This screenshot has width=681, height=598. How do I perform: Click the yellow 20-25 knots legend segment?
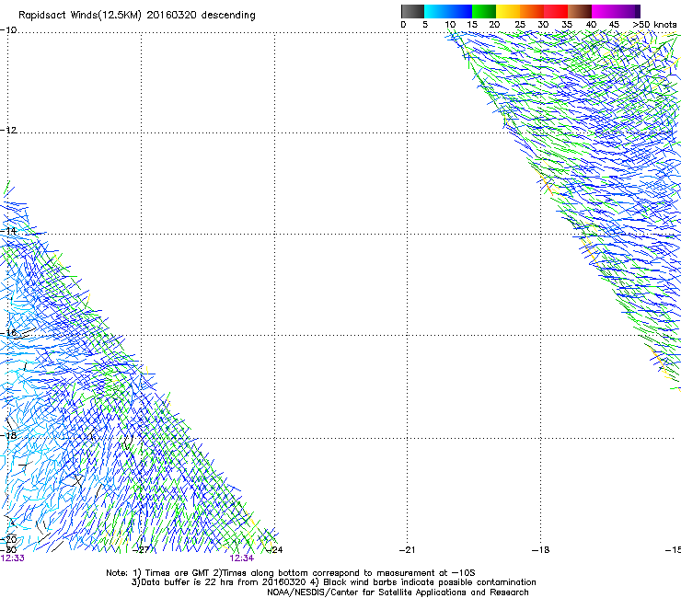tap(508, 11)
